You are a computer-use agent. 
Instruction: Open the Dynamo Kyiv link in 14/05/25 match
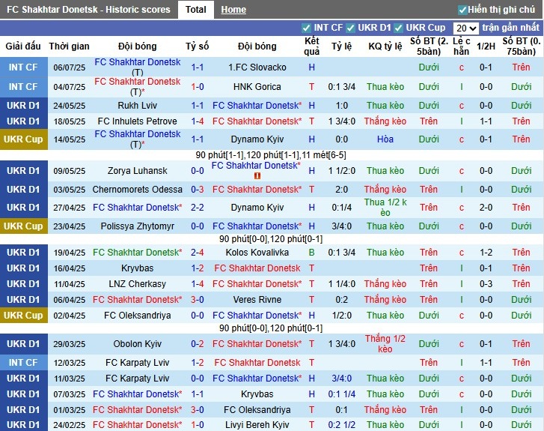(x=257, y=139)
